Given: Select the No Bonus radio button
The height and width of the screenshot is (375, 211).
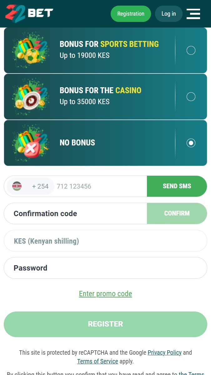Looking at the screenshot, I should click(x=191, y=143).
